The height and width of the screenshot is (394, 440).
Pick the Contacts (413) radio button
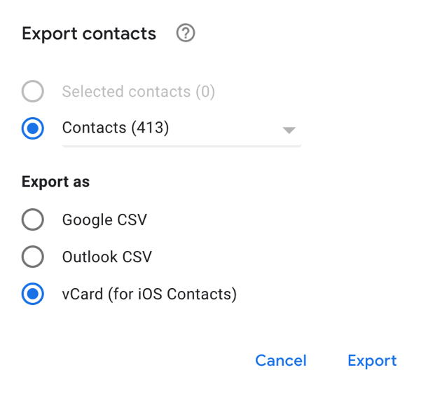(x=33, y=128)
